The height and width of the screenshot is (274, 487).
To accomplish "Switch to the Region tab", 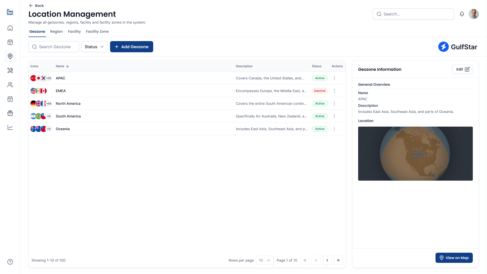I will (x=56, y=31).
